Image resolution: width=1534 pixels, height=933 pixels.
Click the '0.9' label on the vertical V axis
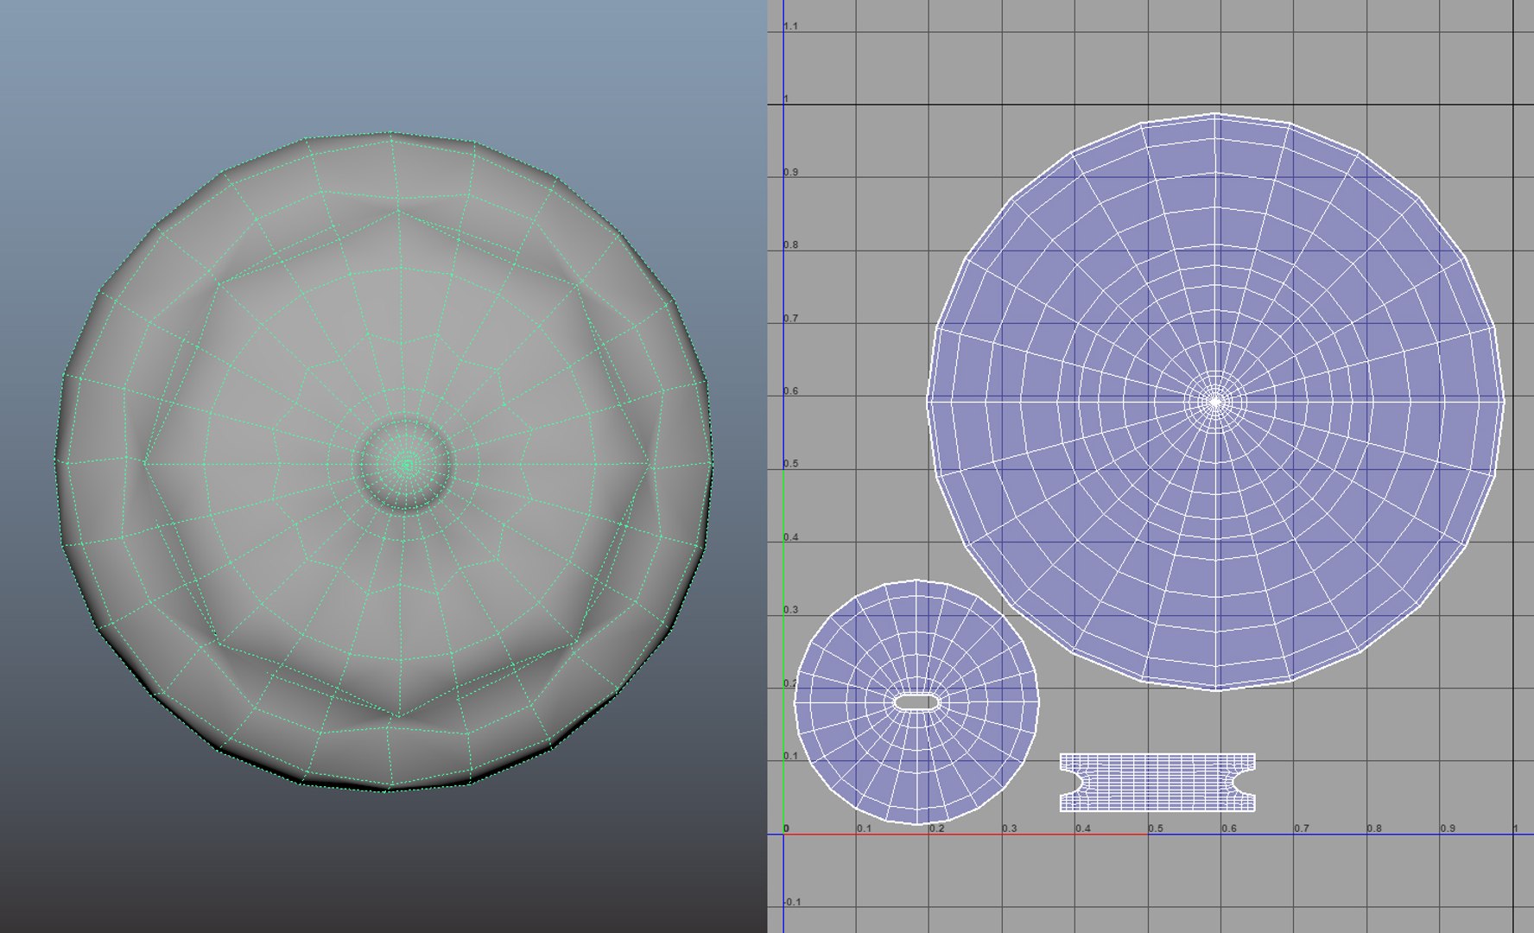point(791,172)
